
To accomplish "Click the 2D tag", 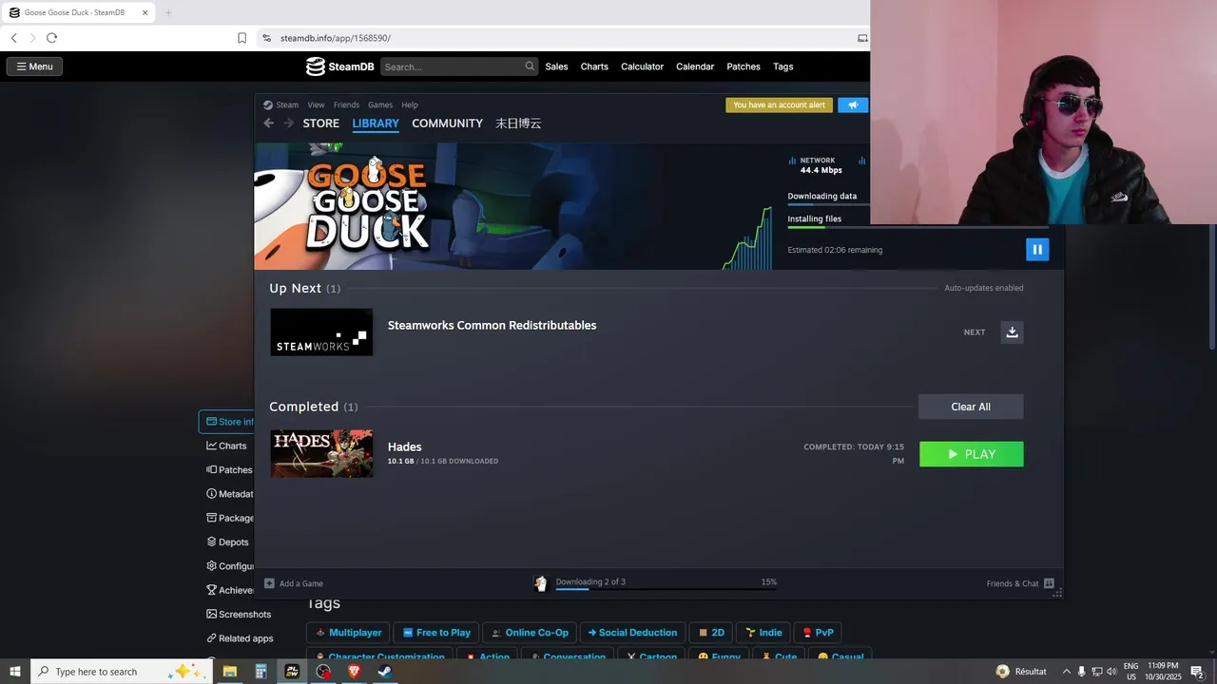I will [711, 633].
